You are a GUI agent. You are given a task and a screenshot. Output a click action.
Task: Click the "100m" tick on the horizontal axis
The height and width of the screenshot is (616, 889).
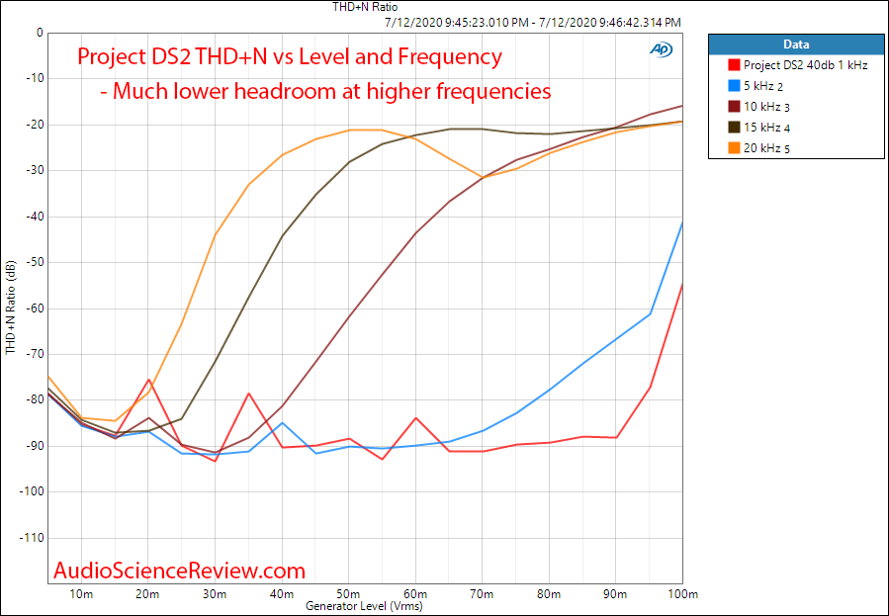[x=682, y=594]
